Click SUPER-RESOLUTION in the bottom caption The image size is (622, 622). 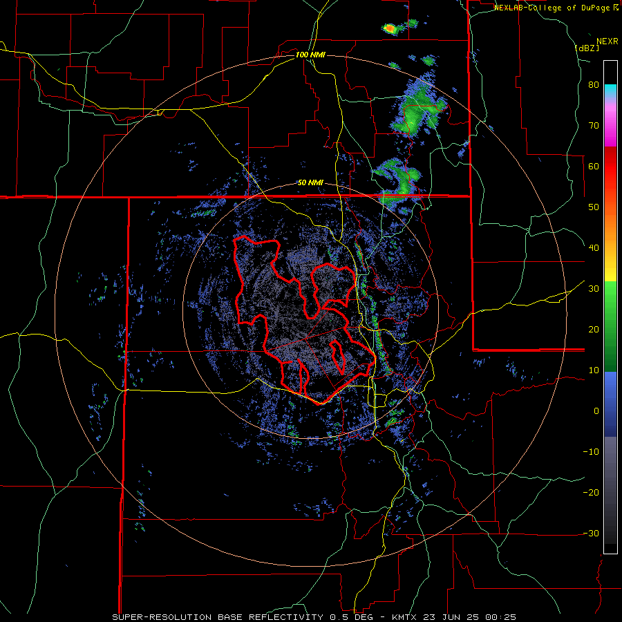(162, 617)
